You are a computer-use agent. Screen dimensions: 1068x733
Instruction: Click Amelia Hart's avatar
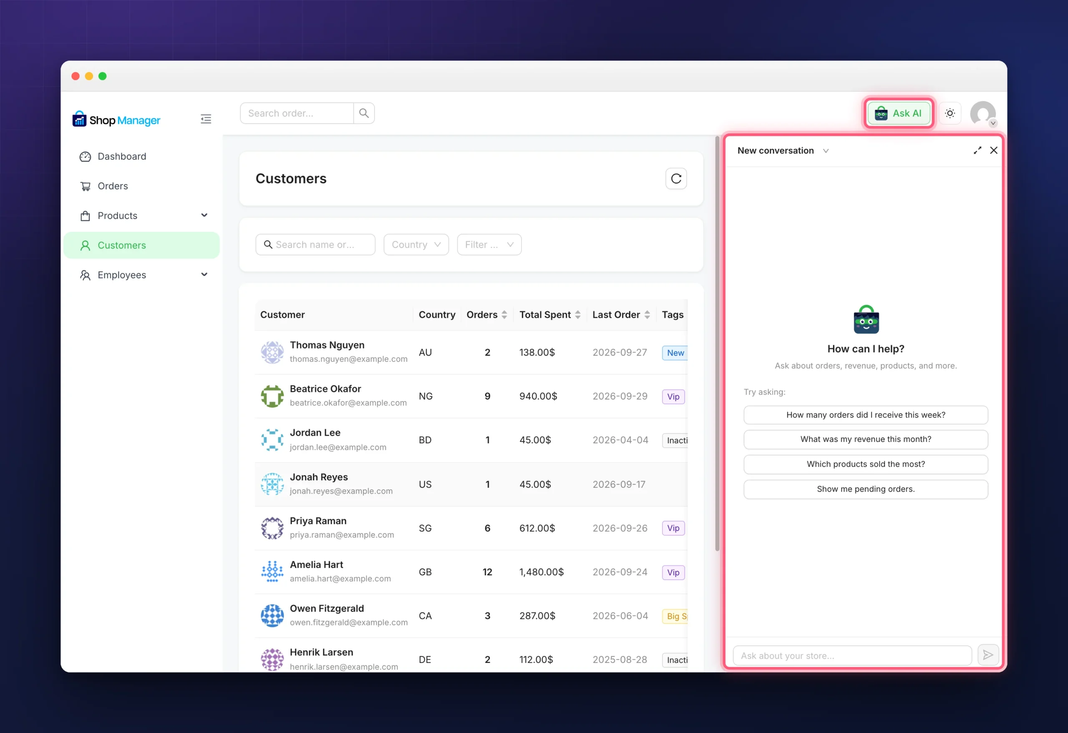(x=272, y=572)
